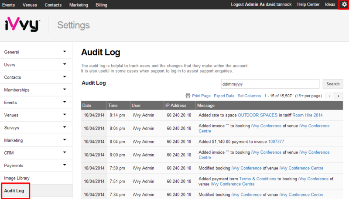Focus the dd/mm/yyyy date search field
This screenshot has width=349, height=199.
click(270, 84)
